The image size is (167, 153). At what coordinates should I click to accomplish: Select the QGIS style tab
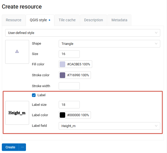pos(40,20)
